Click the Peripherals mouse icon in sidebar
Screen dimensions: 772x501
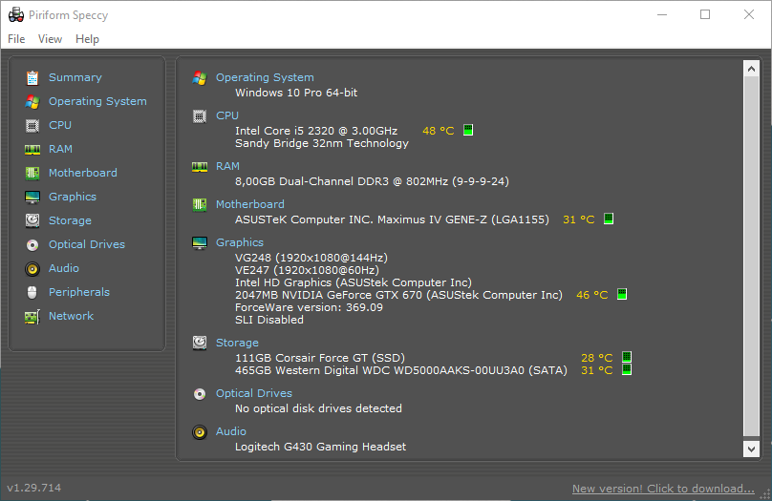[x=32, y=293]
